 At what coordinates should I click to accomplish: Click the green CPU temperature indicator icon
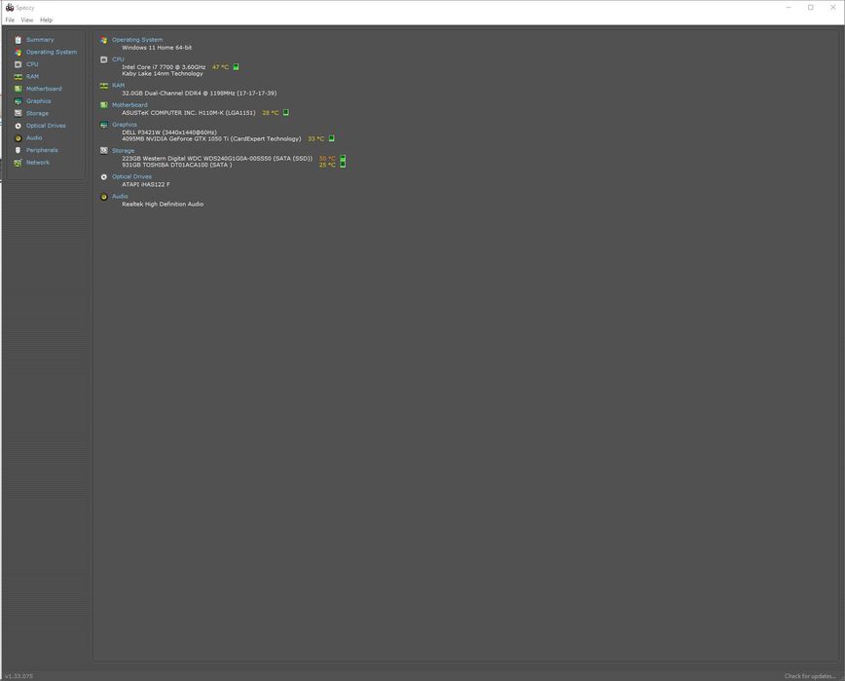pos(236,67)
